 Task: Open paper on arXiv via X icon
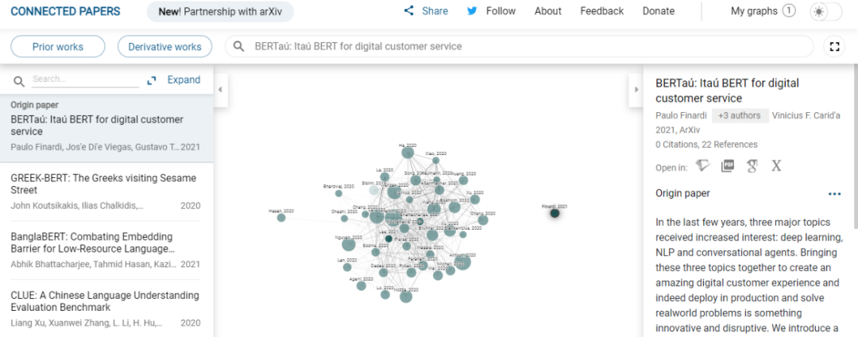pos(776,166)
